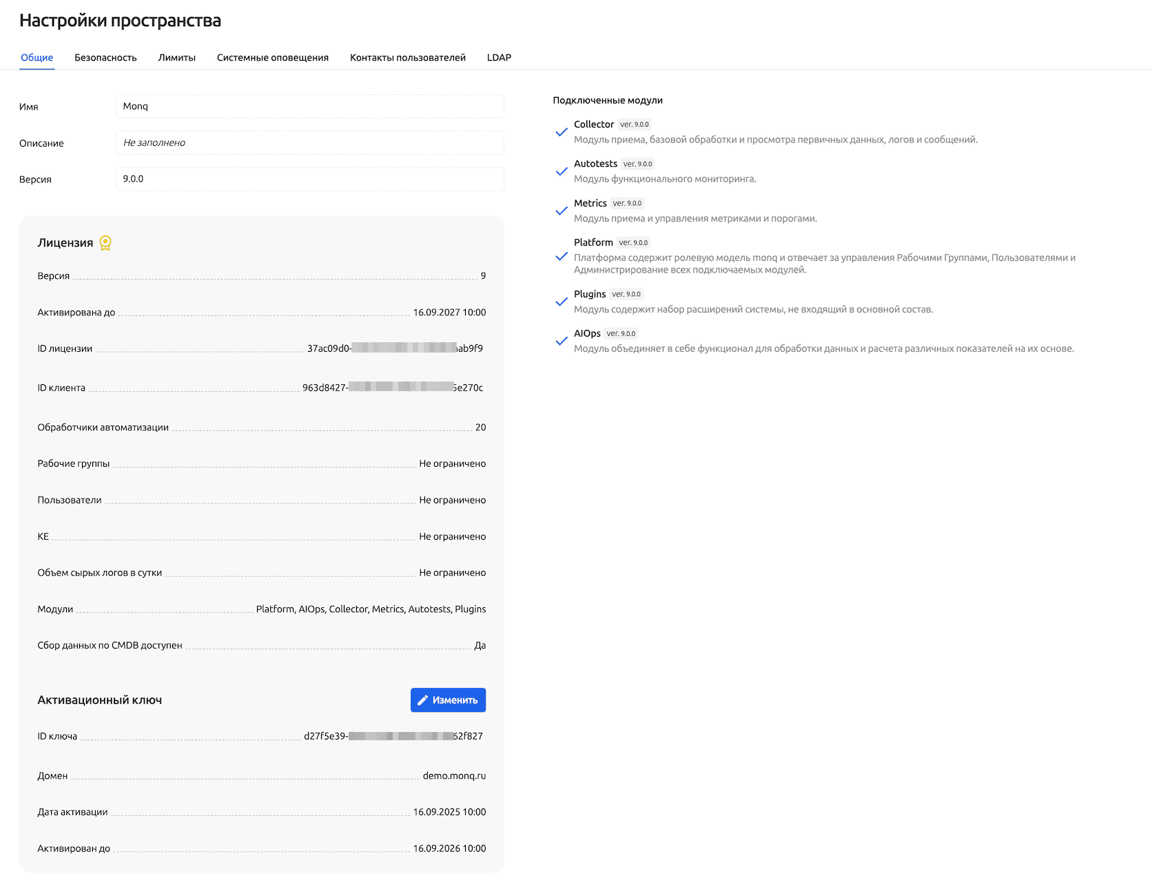This screenshot has width=1152, height=880.
Task: Open the LDAP tab
Action: point(499,58)
